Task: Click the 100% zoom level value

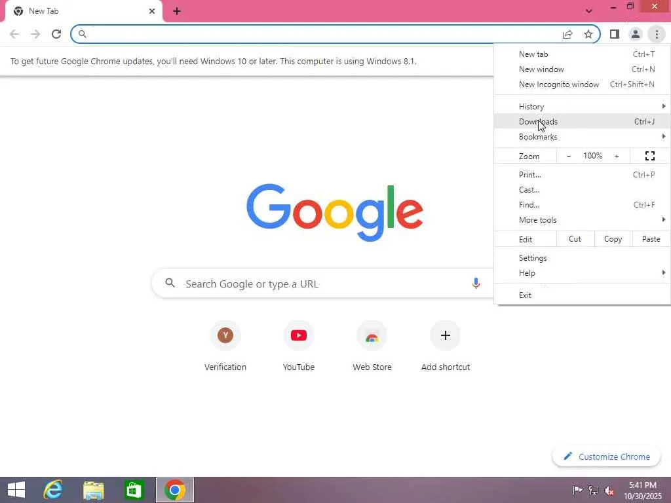Action: (592, 156)
